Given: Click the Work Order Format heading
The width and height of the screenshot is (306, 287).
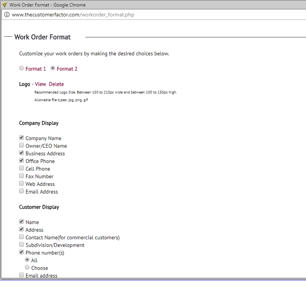Looking at the screenshot, I should pos(42,37).
